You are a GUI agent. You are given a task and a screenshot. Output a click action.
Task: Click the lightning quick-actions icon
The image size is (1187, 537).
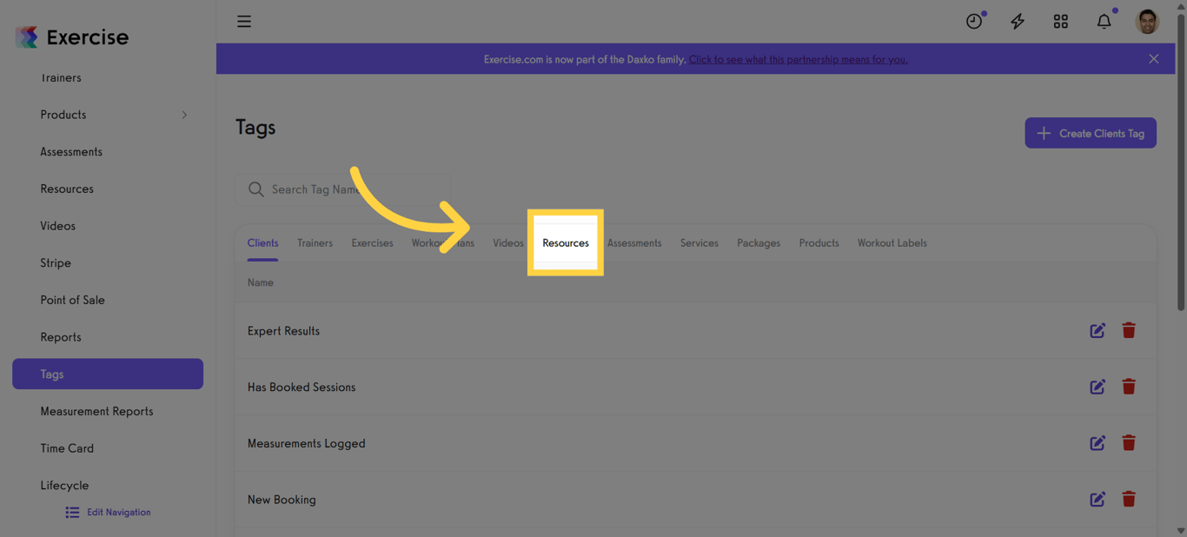pos(1017,21)
